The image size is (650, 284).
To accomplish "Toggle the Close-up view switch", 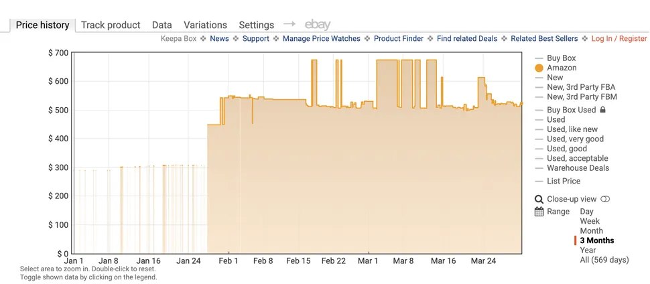I will click(x=605, y=199).
